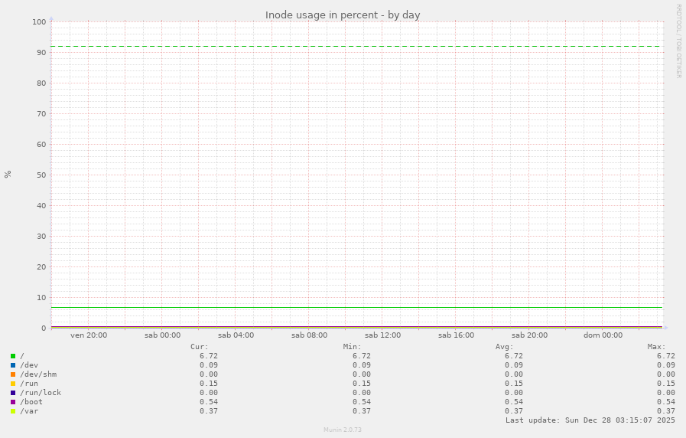
Task: Click the 'Last update: Sun Dec 28 03:15:07 2025' text
Action: coord(590,420)
